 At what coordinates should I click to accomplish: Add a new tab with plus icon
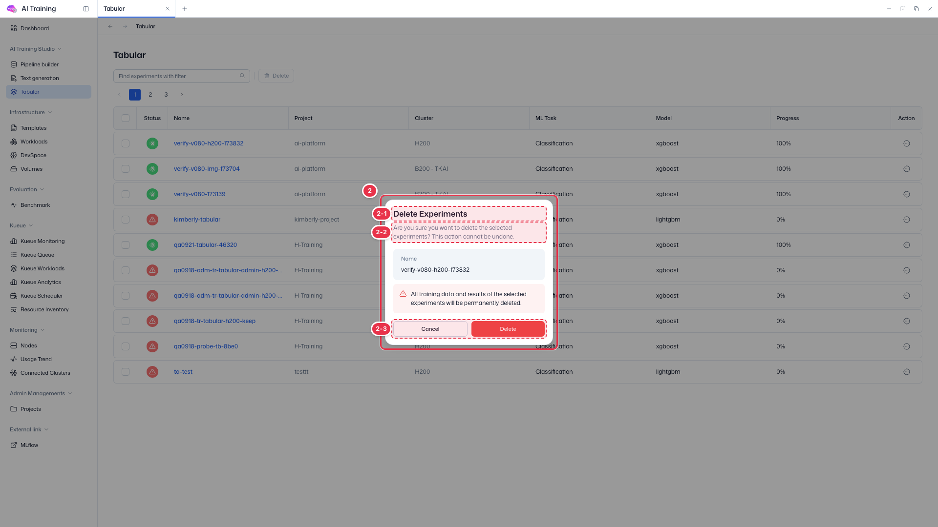(x=185, y=9)
